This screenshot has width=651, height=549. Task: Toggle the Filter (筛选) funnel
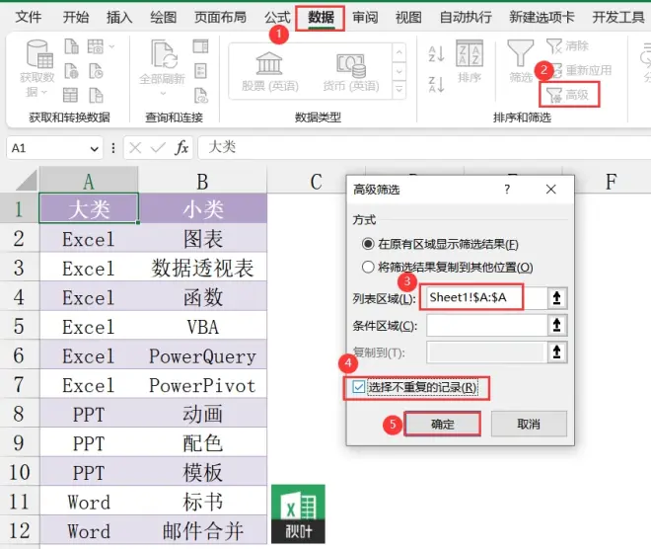[521, 61]
